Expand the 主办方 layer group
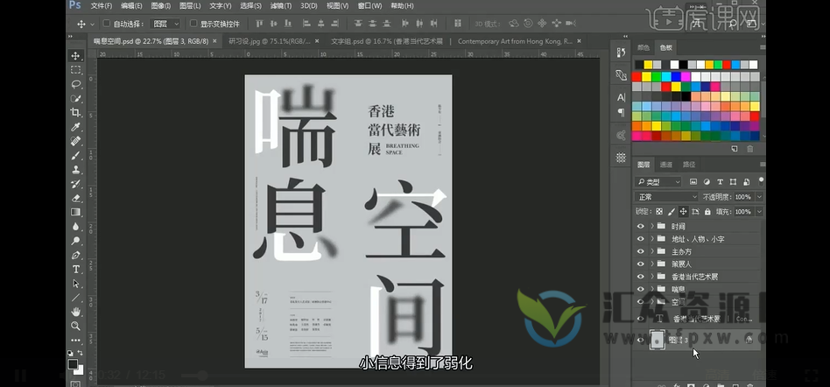Screen dimensions: 830x387 [x=652, y=251]
